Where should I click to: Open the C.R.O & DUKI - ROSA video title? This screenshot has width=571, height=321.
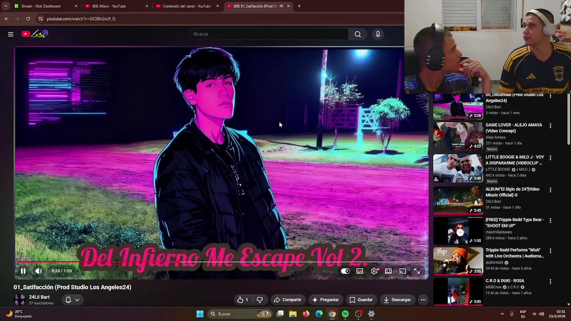[505, 281]
